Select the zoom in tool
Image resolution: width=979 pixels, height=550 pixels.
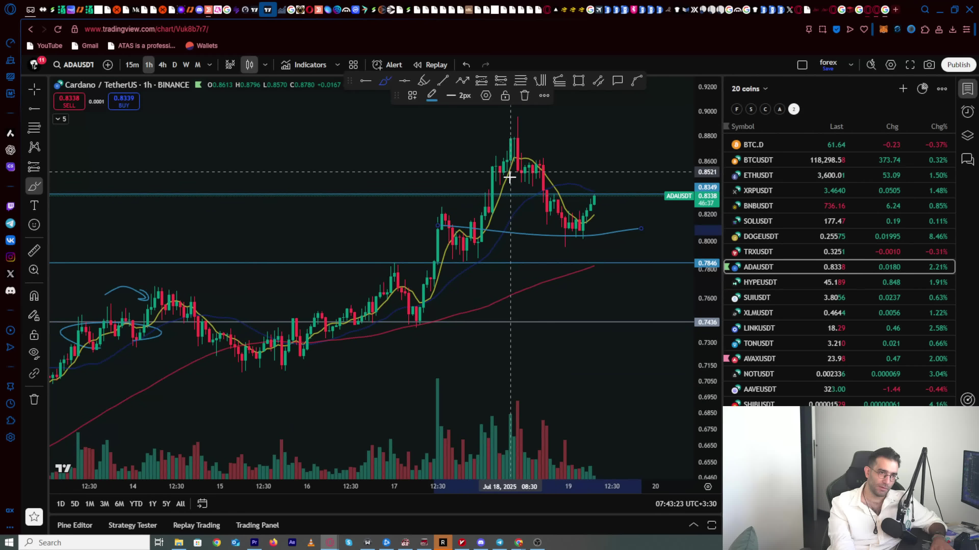click(x=34, y=269)
